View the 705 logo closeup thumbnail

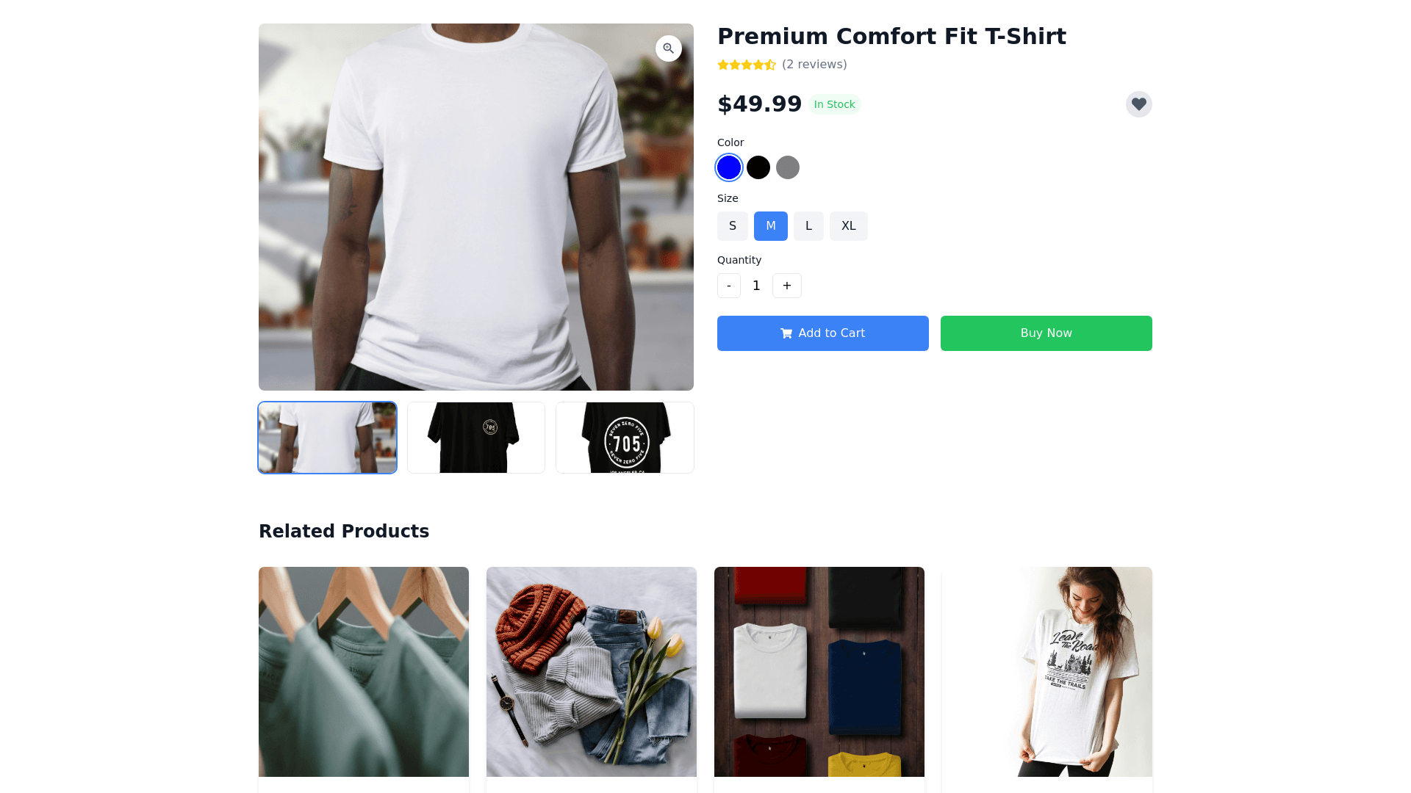point(625,438)
